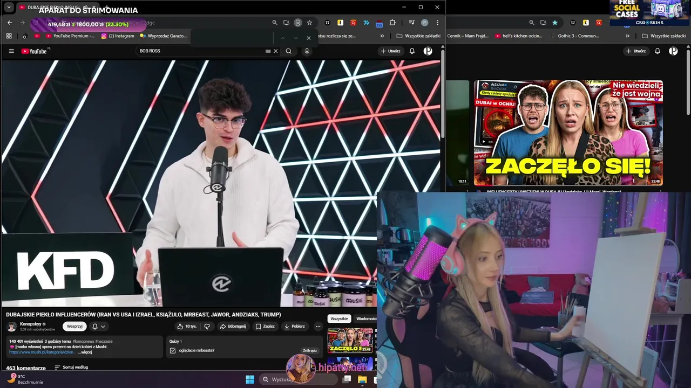Click find-bar previous result arrow
This screenshot has width=691, height=388.
282,38
